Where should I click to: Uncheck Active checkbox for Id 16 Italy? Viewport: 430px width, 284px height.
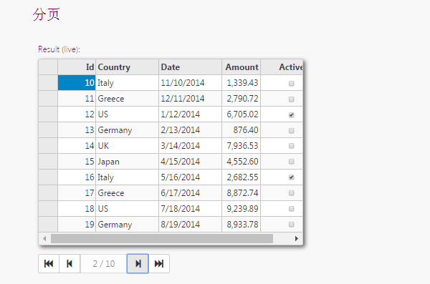pos(292,177)
